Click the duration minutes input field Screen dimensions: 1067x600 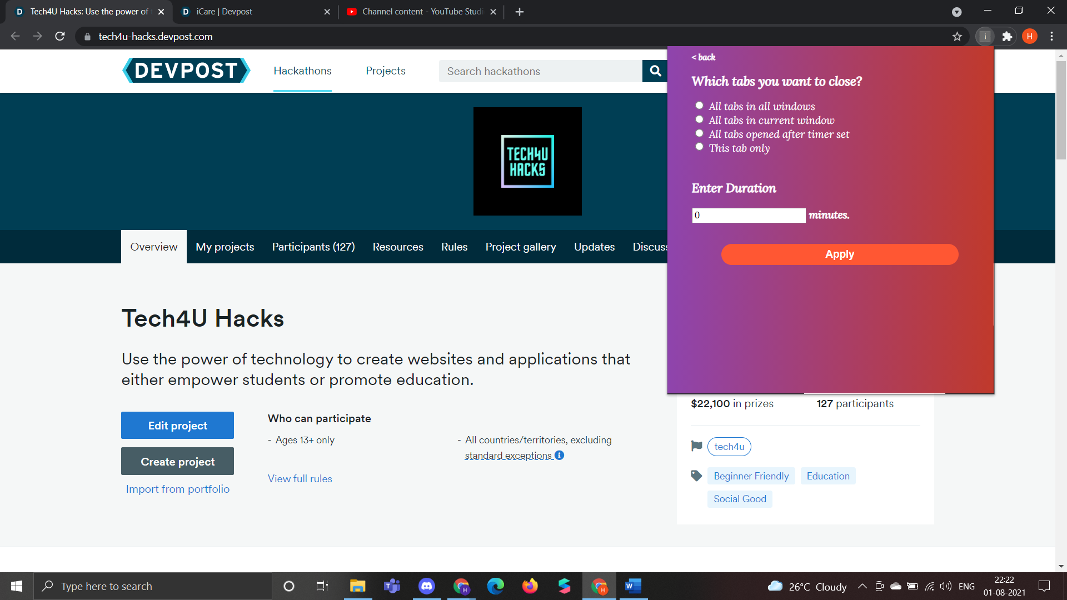tap(748, 215)
